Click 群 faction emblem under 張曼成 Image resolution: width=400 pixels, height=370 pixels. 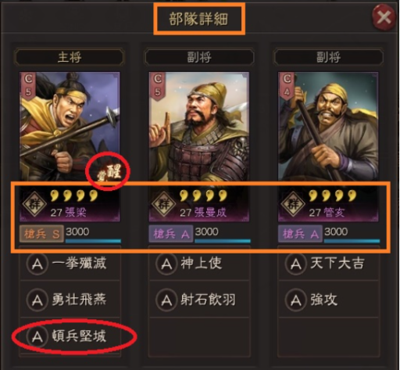tap(164, 204)
